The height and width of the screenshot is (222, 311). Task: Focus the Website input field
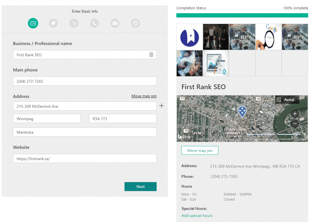pyautogui.click(x=85, y=158)
